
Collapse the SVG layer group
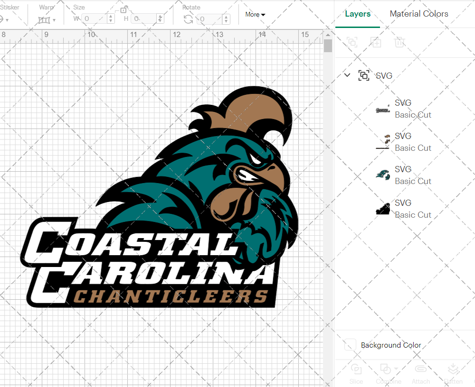tap(347, 75)
